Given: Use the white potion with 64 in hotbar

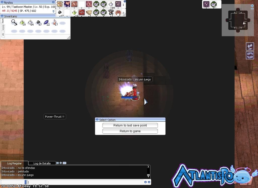Looking at the screenshot, I should click(x=111, y=4).
